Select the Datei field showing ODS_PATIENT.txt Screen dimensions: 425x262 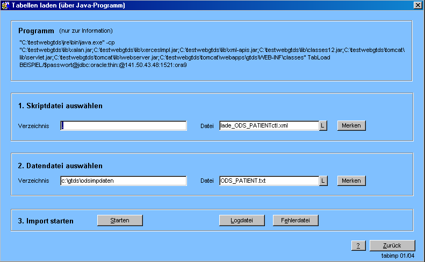pyautogui.click(x=269, y=181)
